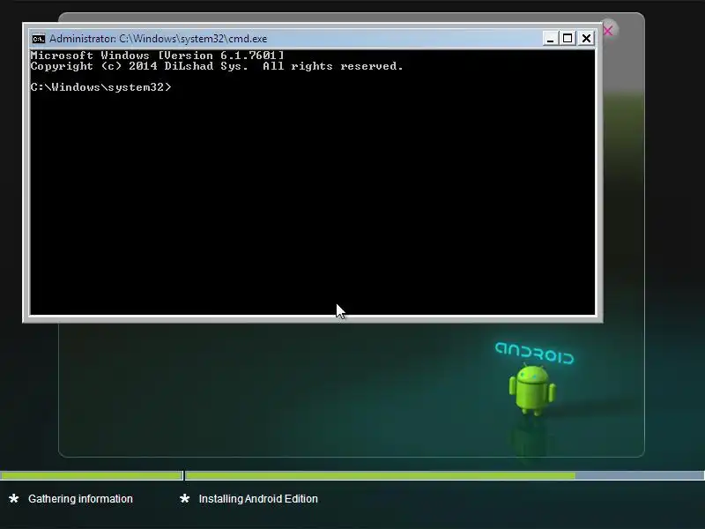This screenshot has width=705, height=529.
Task: Click the 'Gathering information' label
Action: (x=80, y=499)
